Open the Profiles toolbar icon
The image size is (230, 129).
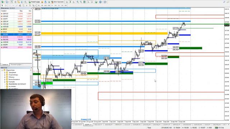tap(7, 2)
